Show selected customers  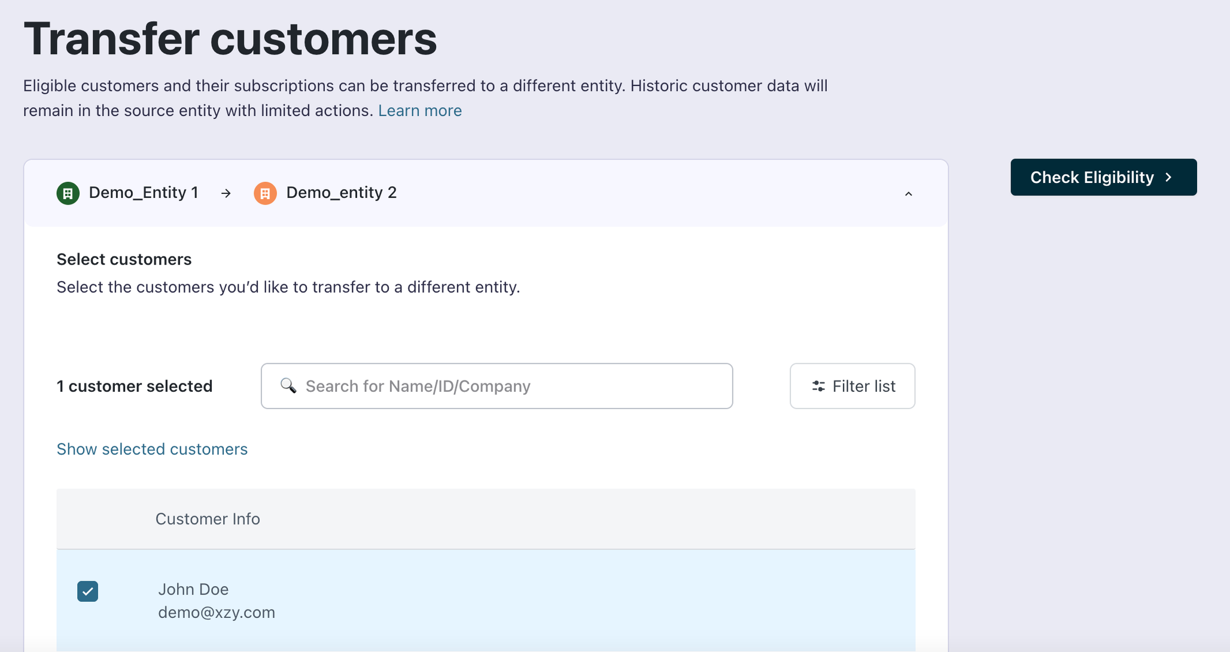(152, 449)
